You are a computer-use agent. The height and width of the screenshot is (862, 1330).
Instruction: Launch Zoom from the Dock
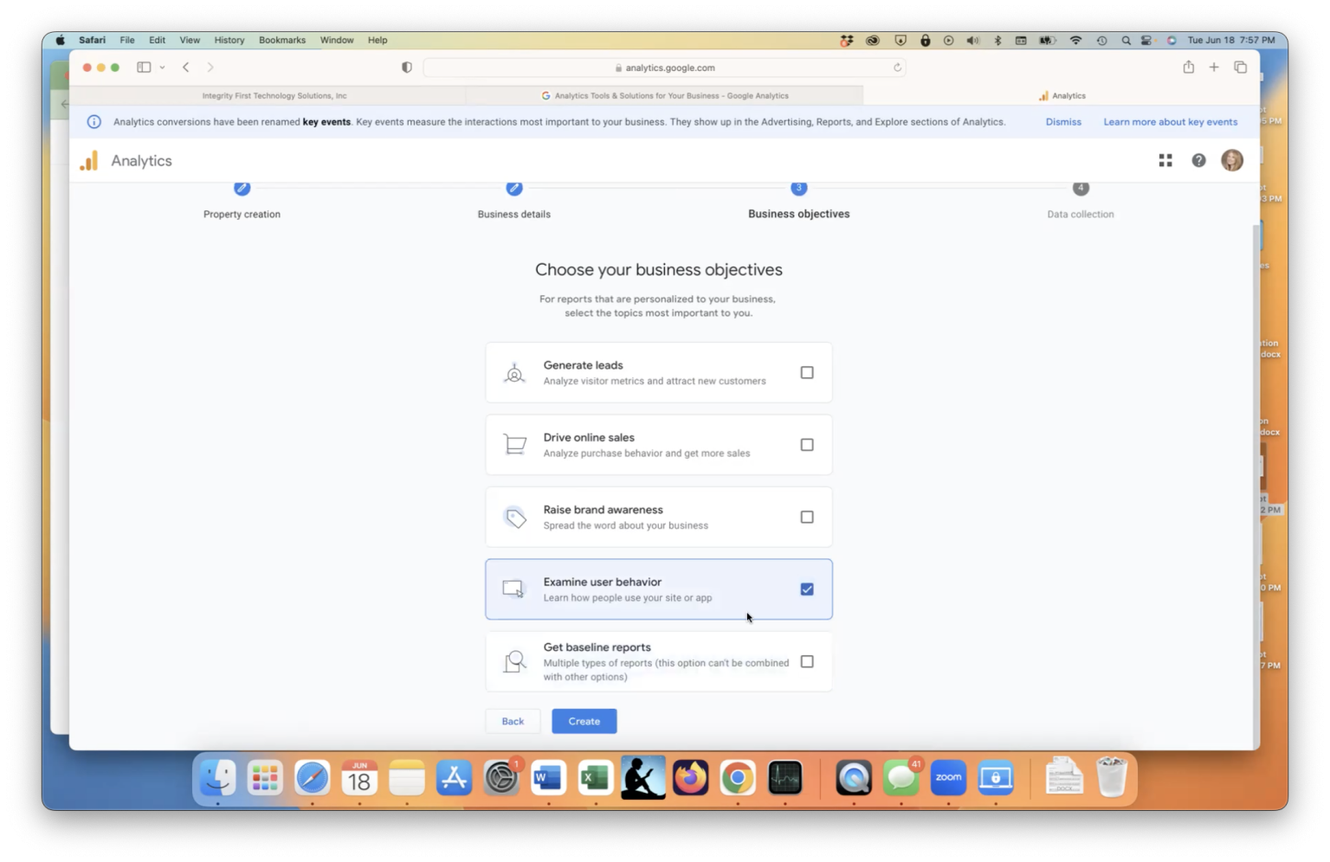click(947, 777)
